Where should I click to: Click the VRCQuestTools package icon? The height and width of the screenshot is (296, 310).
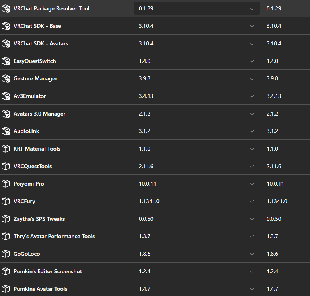click(x=6, y=166)
